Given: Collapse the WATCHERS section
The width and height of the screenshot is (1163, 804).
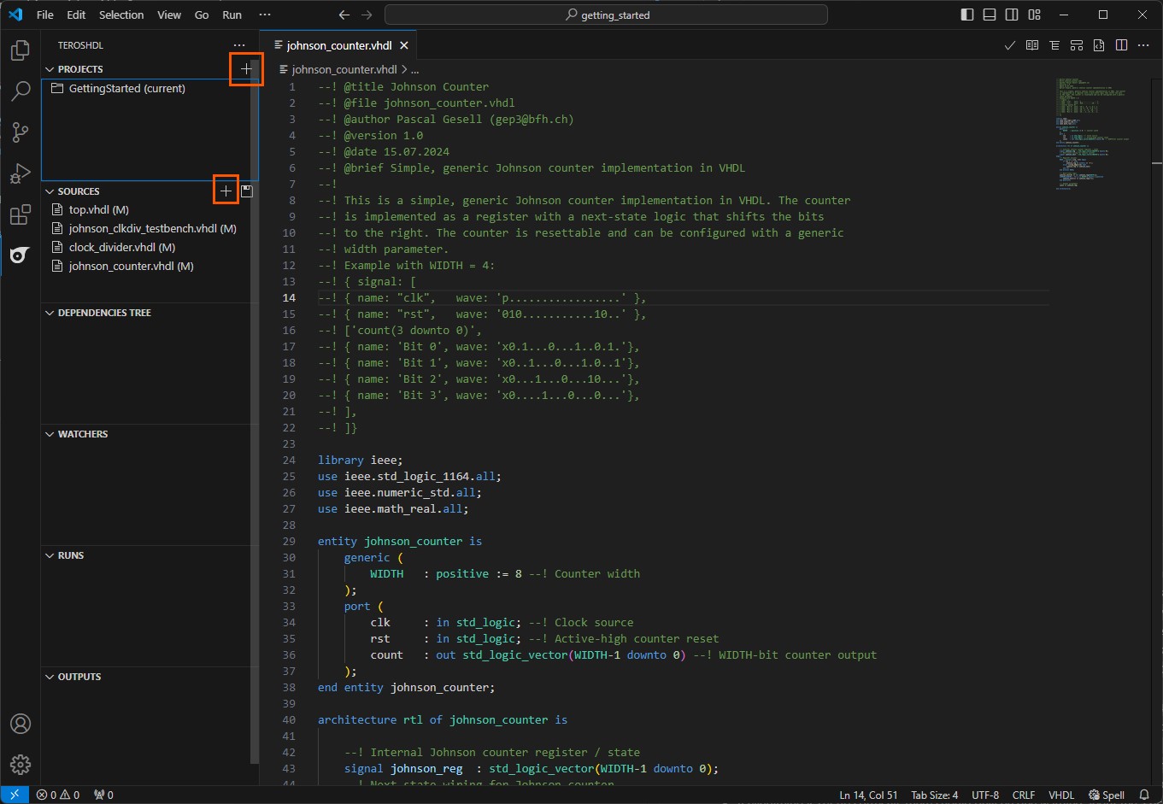Looking at the screenshot, I should pyautogui.click(x=50, y=434).
